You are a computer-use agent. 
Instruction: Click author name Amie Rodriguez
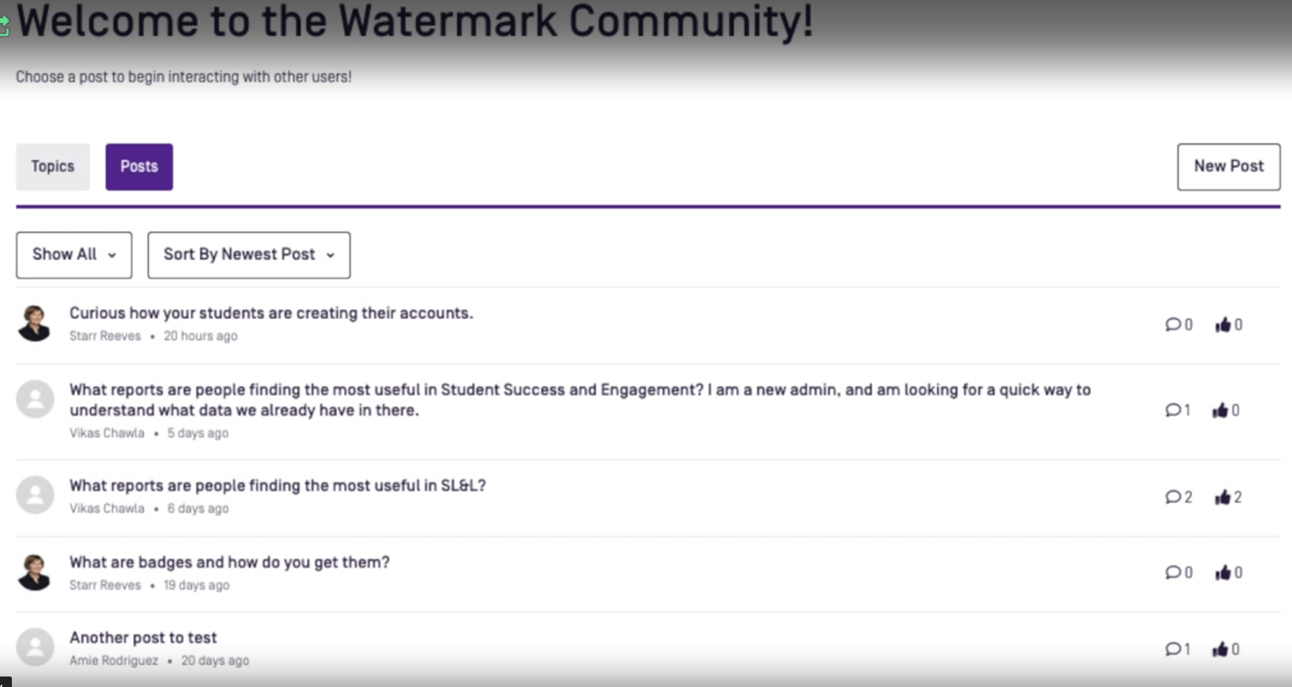click(x=113, y=660)
